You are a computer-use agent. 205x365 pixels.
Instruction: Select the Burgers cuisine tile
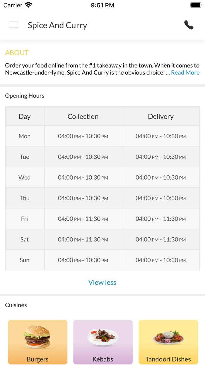(x=37, y=342)
